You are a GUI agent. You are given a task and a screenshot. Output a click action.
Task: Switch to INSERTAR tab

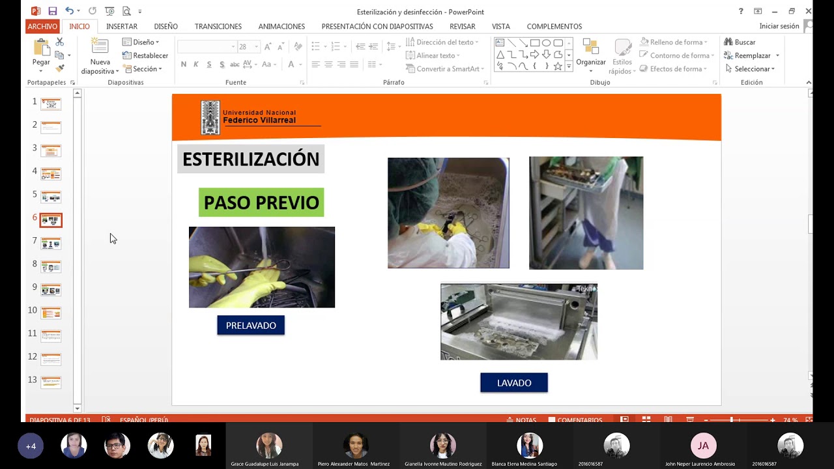[x=122, y=26]
